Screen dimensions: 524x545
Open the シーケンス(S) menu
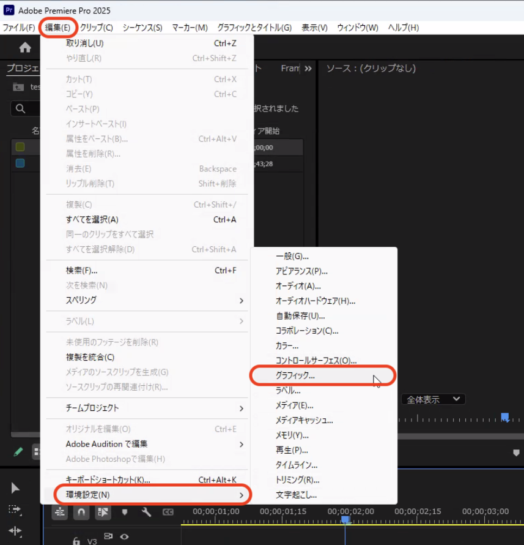[x=142, y=28]
